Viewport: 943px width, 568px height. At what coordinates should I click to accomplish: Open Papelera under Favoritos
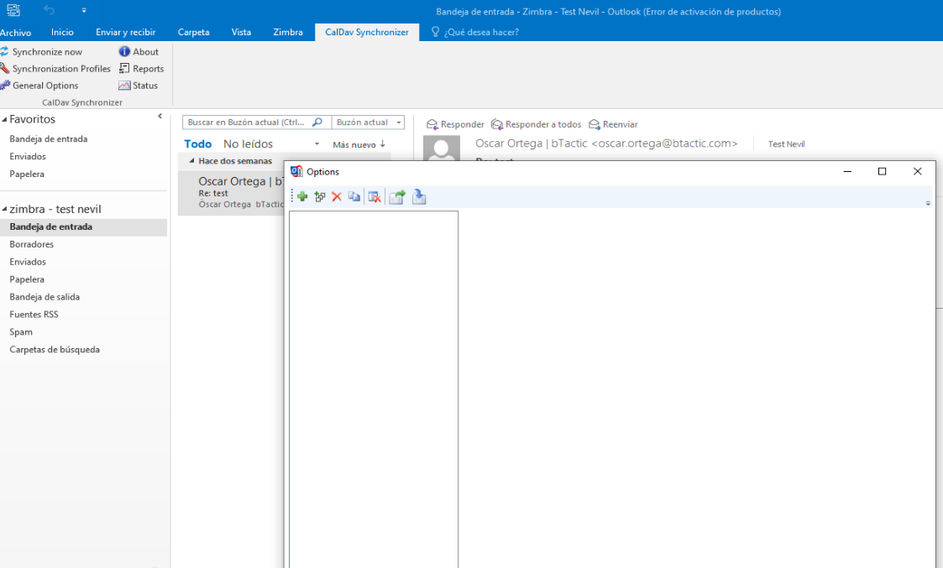pos(27,174)
